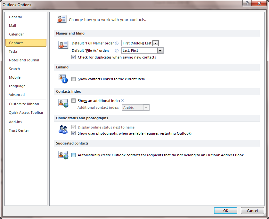Uncheck Check for duplicates when saving new contacts
The height and width of the screenshot is (219, 269).
click(x=73, y=57)
